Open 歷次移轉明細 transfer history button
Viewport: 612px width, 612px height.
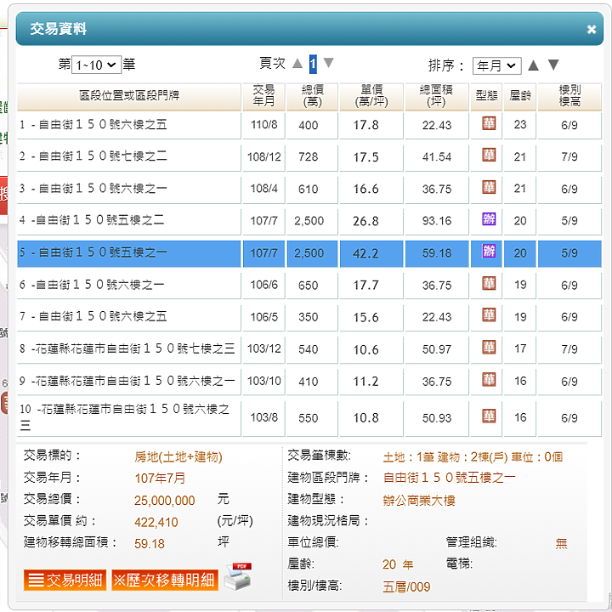(x=165, y=580)
